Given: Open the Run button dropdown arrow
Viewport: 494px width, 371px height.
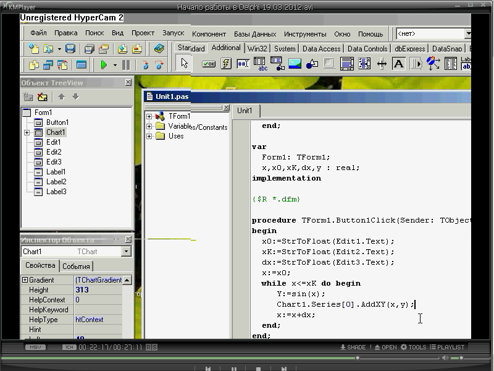Looking at the screenshot, I should 115,66.
